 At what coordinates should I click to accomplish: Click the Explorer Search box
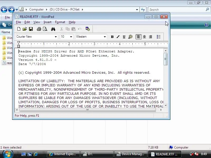pyautogui.click(x=177, y=10)
